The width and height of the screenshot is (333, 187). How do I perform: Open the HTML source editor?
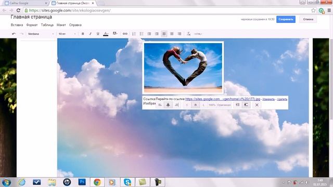(198, 34)
